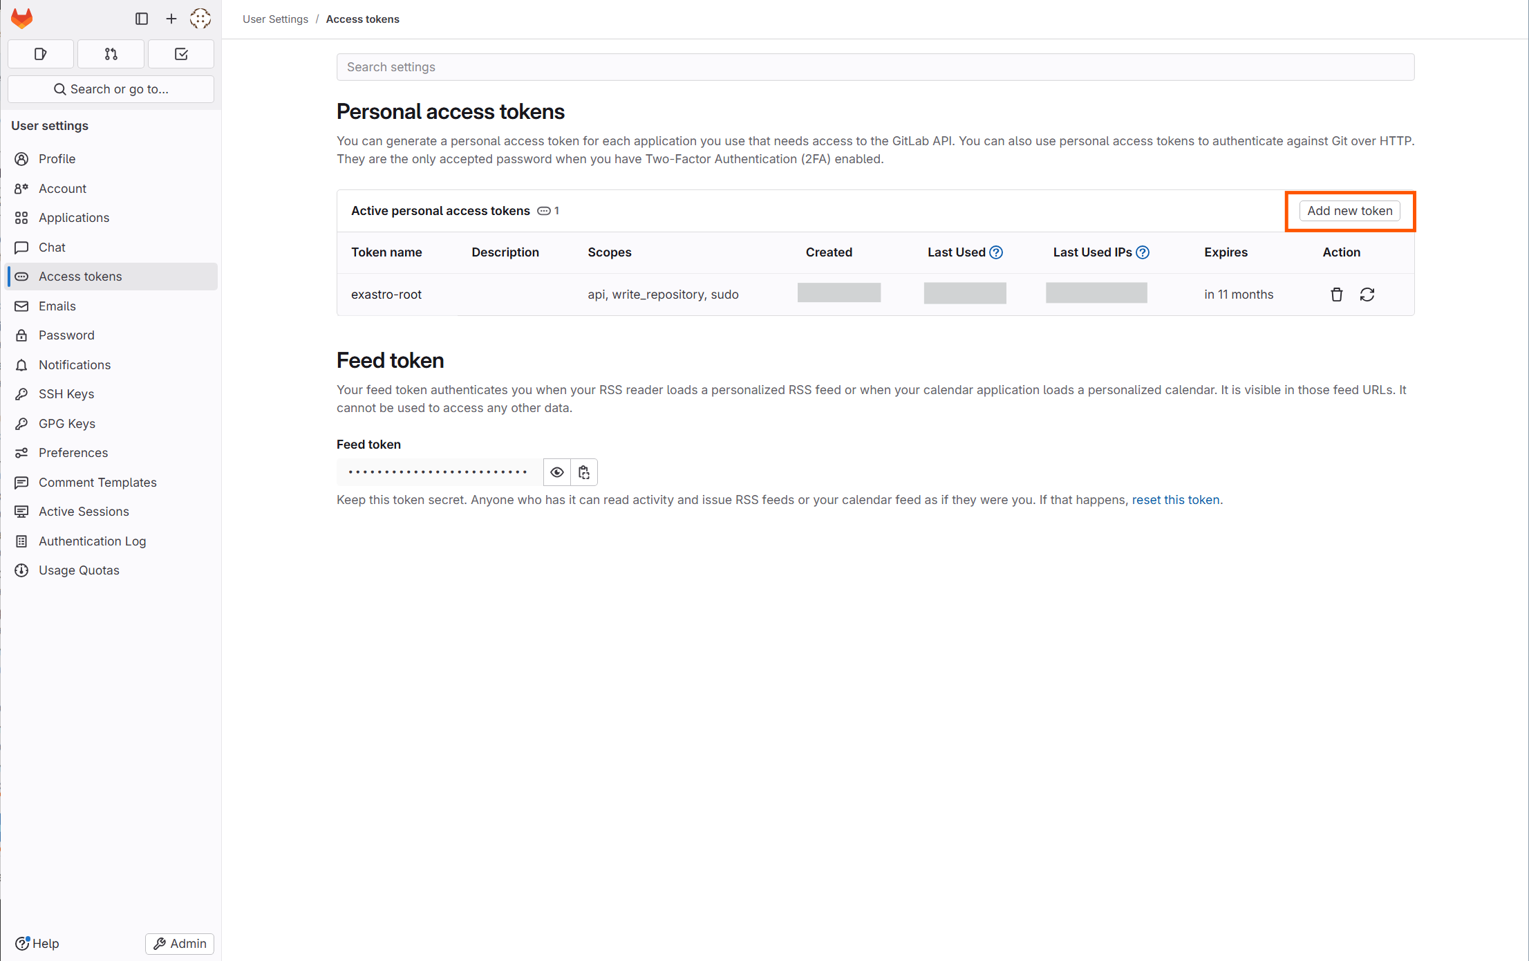The height and width of the screenshot is (961, 1529).
Task: Open the user avatar menu
Action: tap(200, 19)
